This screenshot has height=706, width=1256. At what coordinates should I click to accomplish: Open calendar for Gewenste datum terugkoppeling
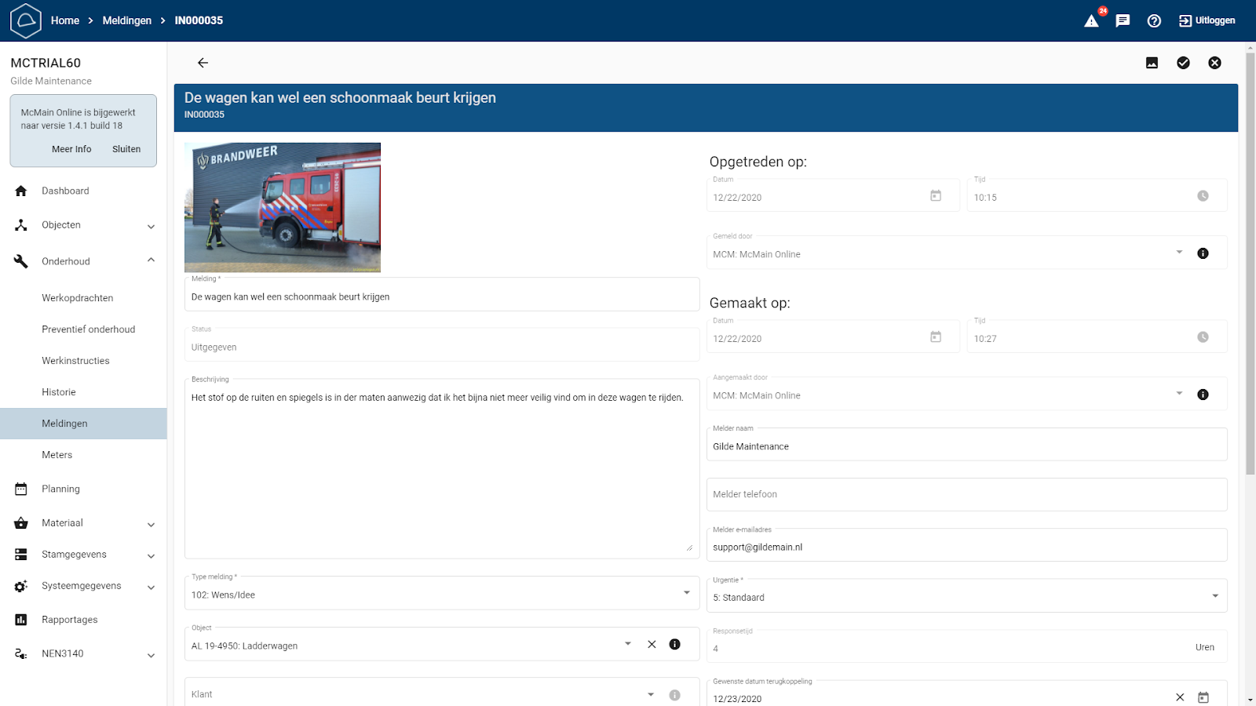pos(1203,697)
